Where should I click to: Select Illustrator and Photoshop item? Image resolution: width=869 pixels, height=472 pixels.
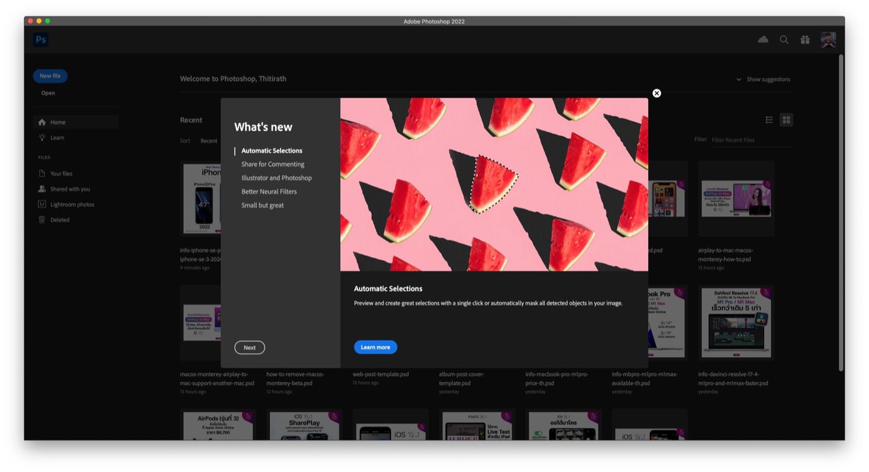point(276,178)
